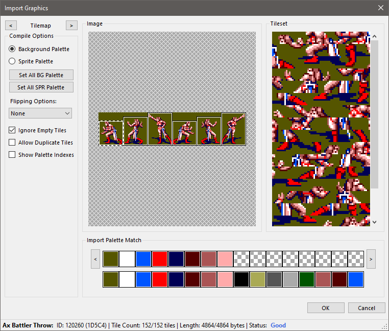
Task: Go to next step with the right arrow beside Tilemap
Action: 71,26
